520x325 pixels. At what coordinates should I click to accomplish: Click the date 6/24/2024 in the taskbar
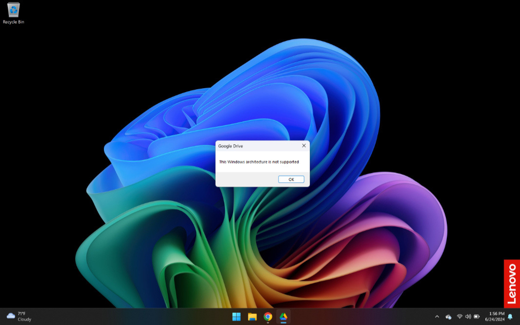tap(495, 320)
